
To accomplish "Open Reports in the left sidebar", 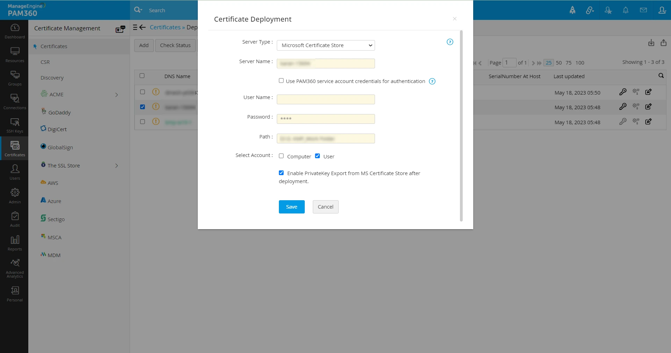I will (15, 243).
